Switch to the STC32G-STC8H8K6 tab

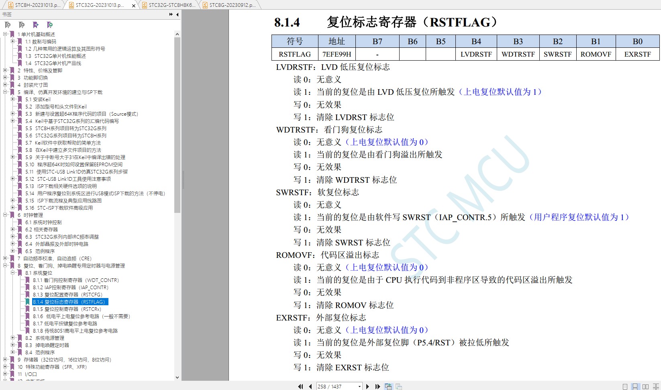tap(169, 5)
